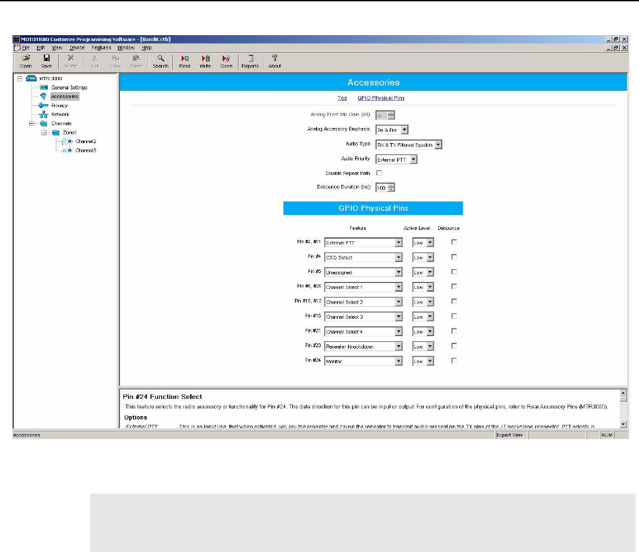Select Channels folder in tree
639x552 pixels.
[61, 123]
